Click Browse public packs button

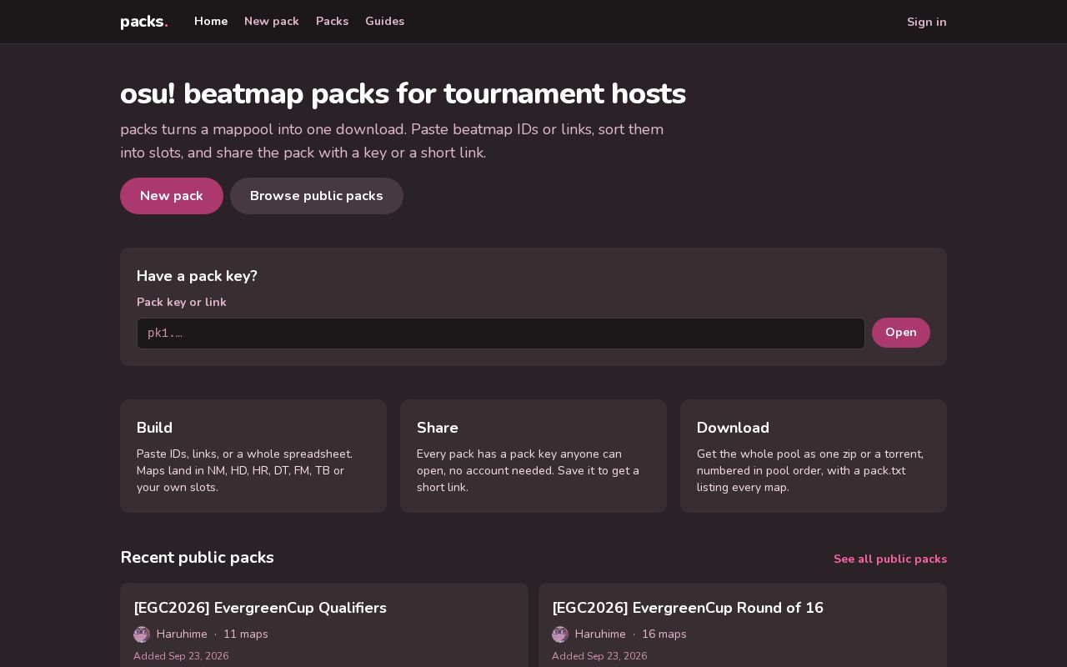point(317,196)
